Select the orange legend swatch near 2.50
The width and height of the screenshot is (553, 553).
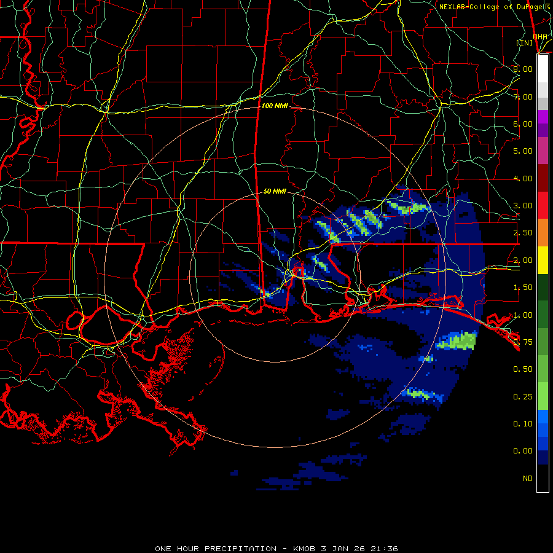click(543, 233)
